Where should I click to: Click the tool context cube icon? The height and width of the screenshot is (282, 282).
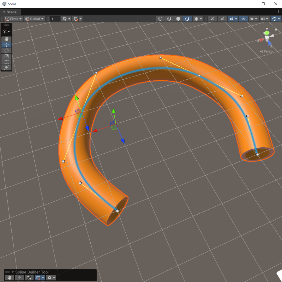(4, 32)
